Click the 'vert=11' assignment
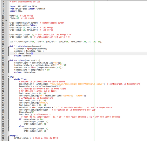The width and height of the screenshot is (147, 141). tap(14, 16)
